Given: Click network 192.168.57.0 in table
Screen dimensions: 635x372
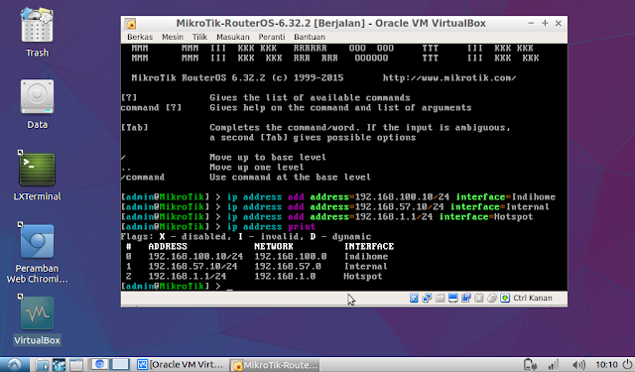Looking at the screenshot, I should click(288, 266).
